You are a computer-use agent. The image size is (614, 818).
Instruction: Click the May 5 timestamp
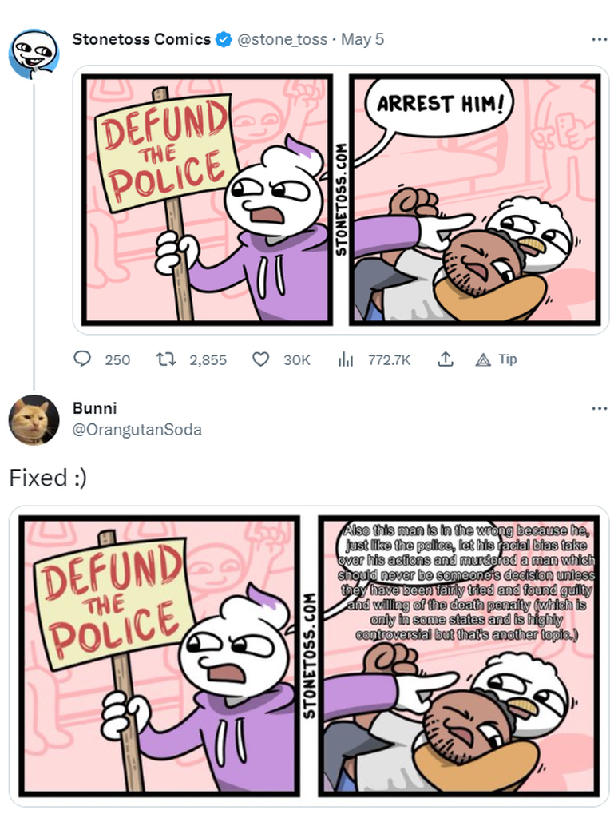[x=362, y=39]
